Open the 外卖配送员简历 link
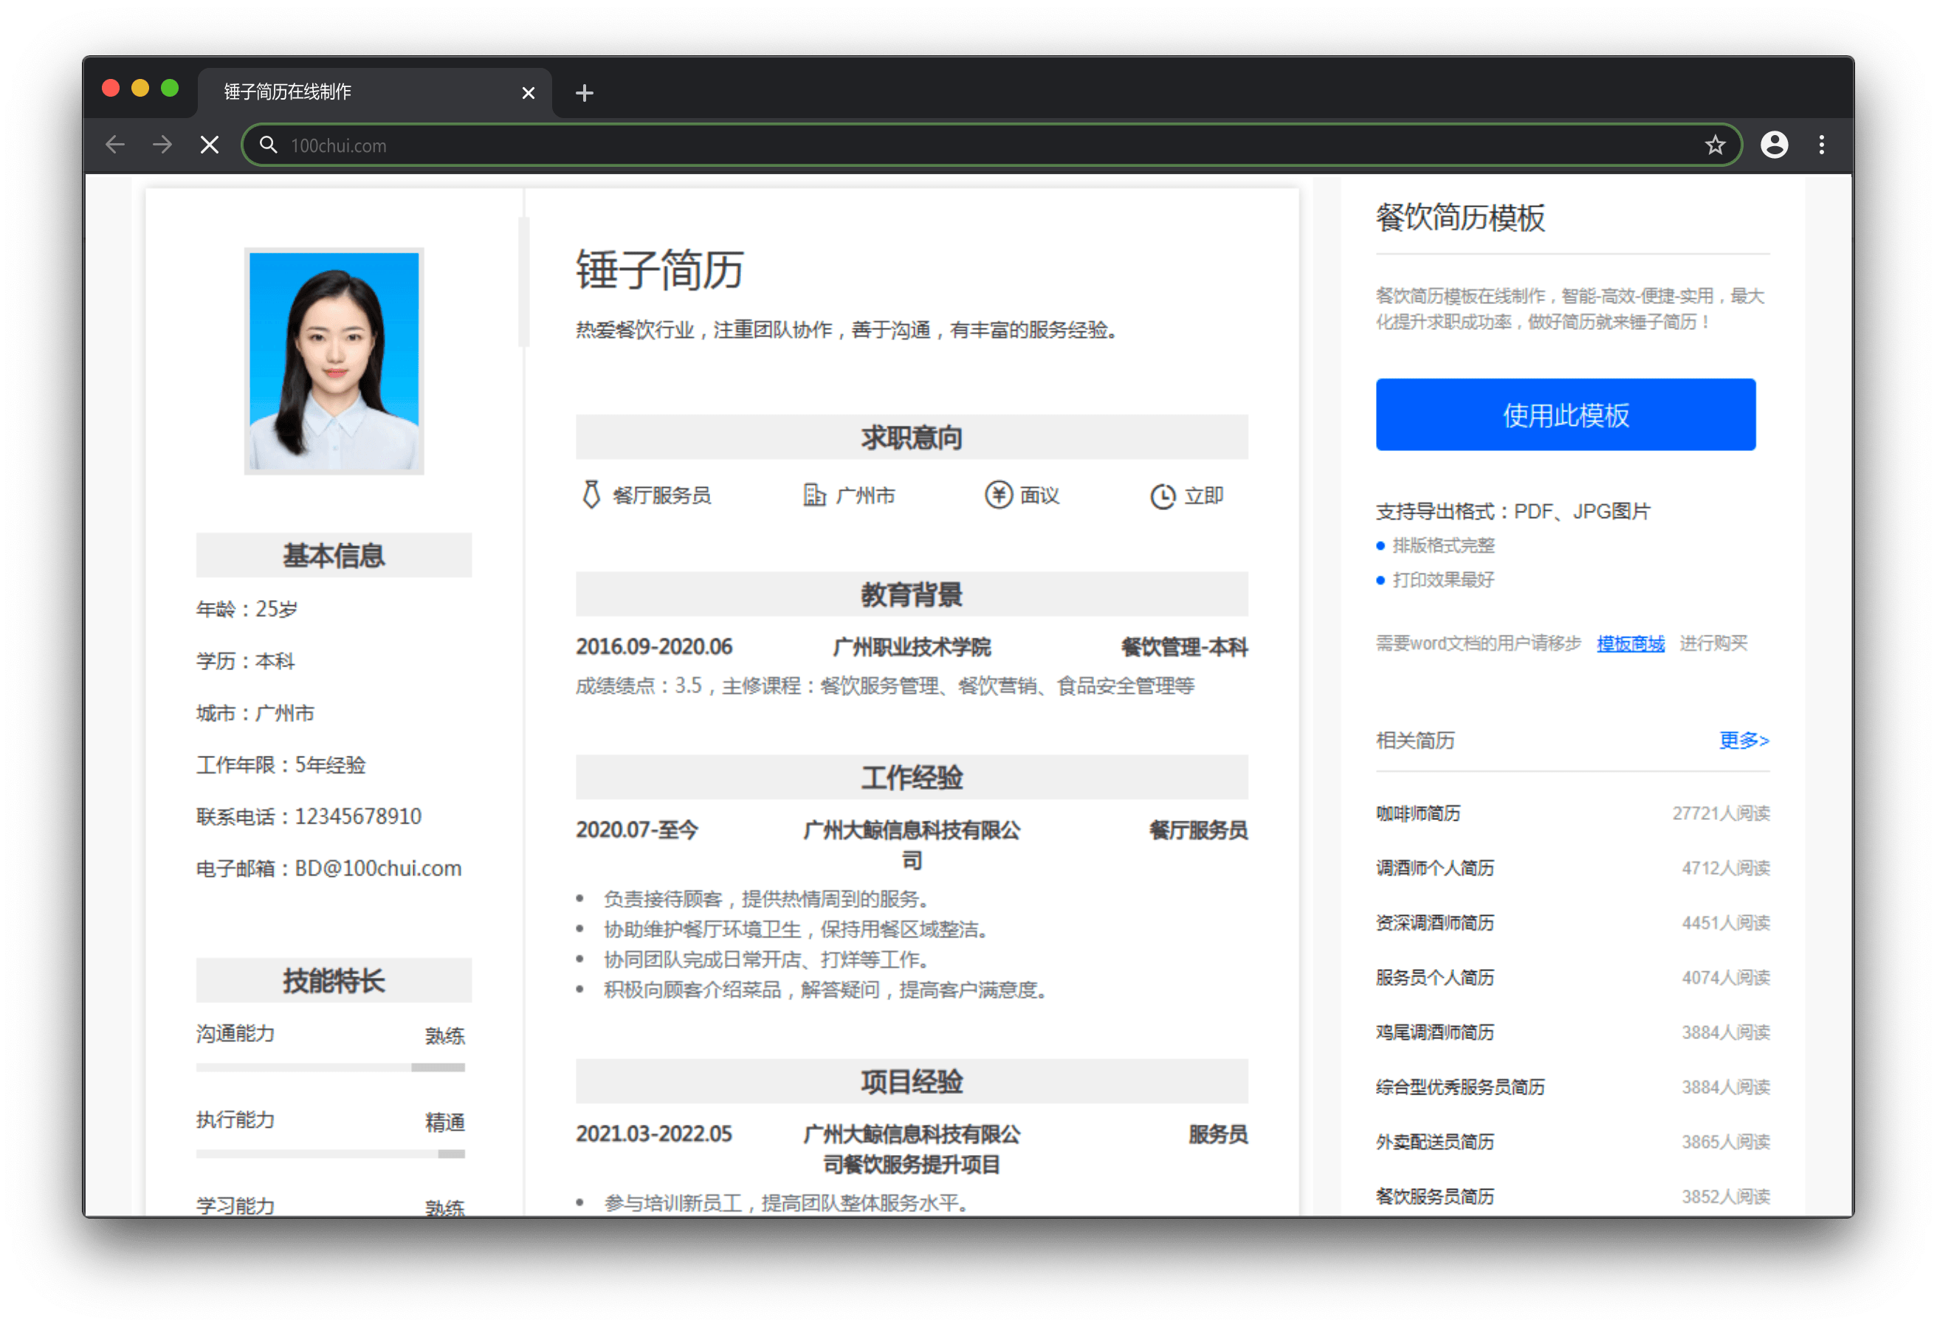 pyautogui.click(x=1434, y=1141)
